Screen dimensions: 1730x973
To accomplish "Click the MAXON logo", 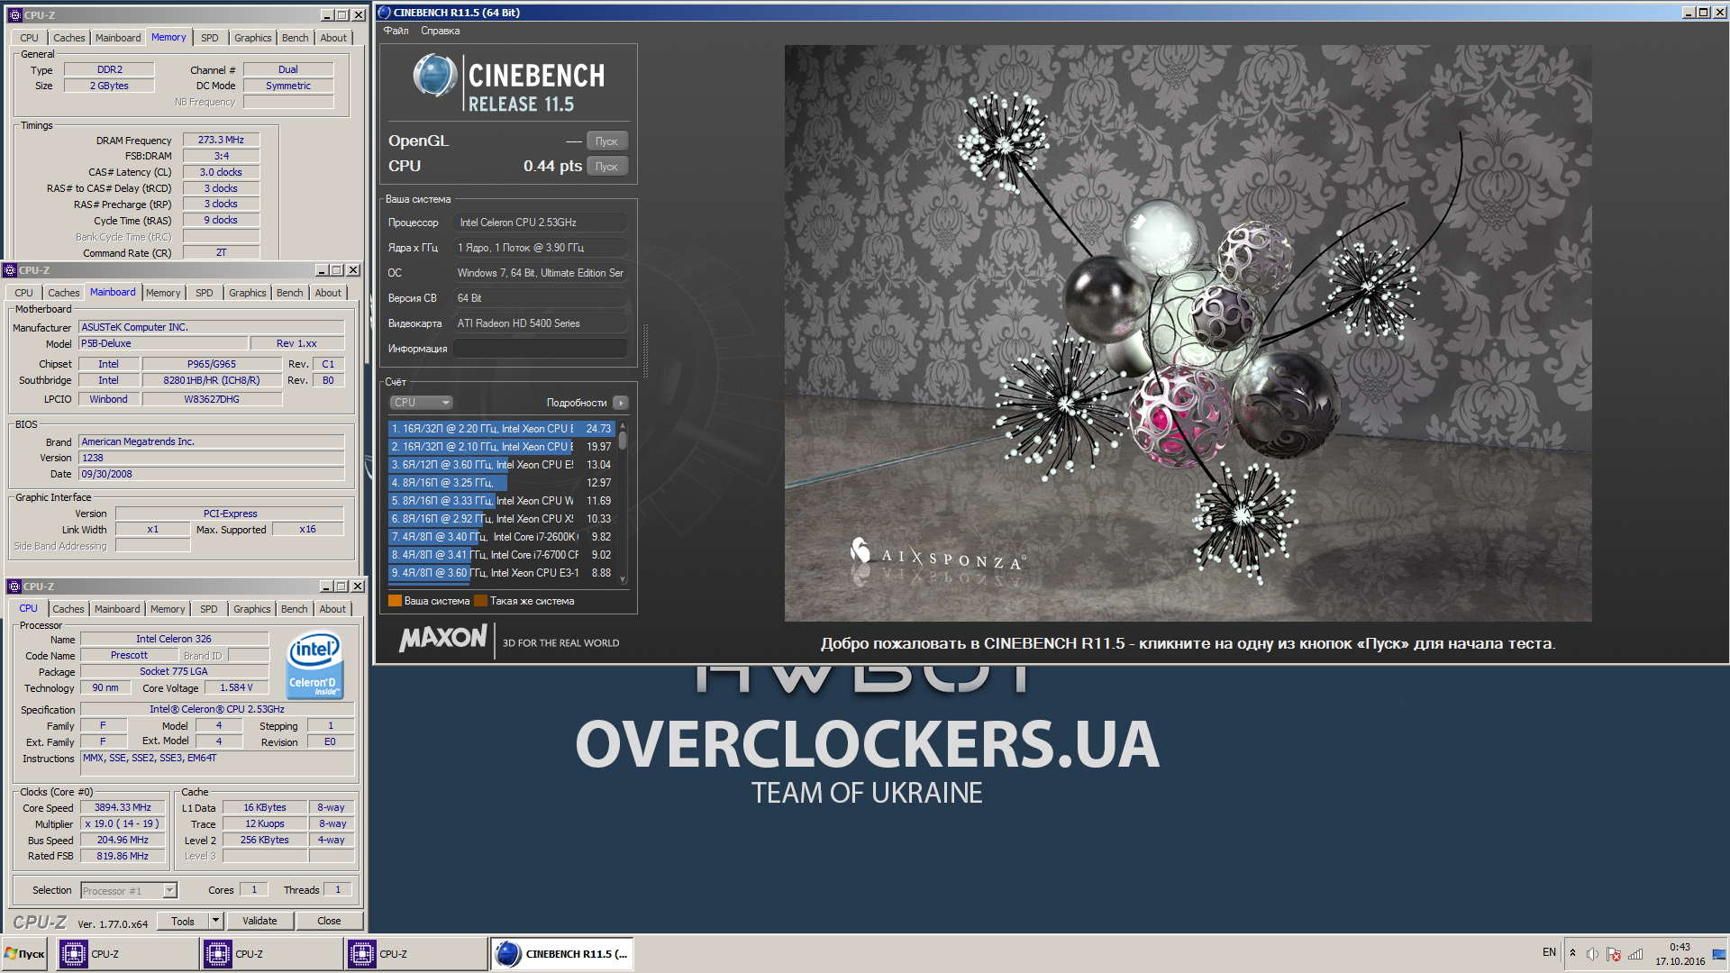I will click(442, 639).
